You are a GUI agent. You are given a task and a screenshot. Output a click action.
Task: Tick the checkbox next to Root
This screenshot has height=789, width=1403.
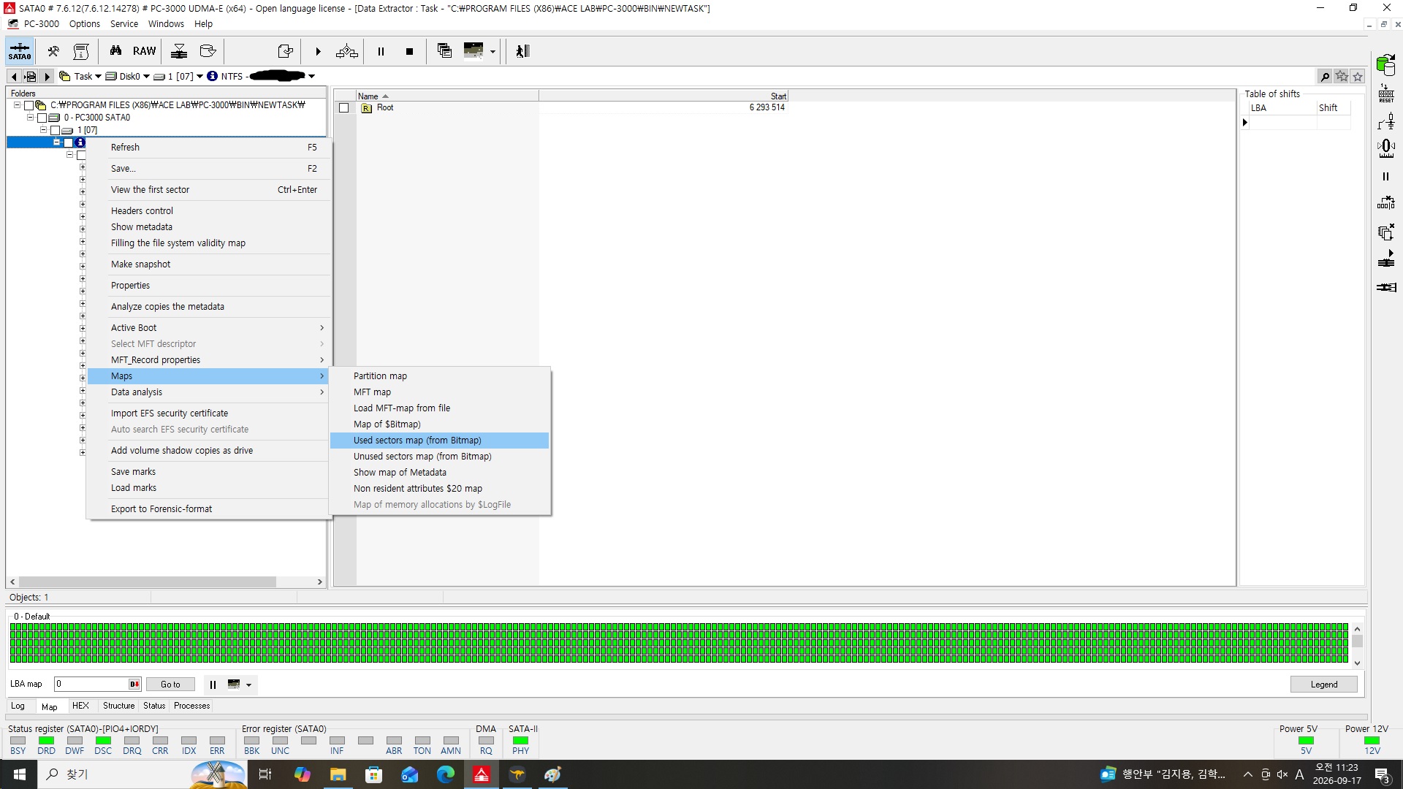[344, 107]
